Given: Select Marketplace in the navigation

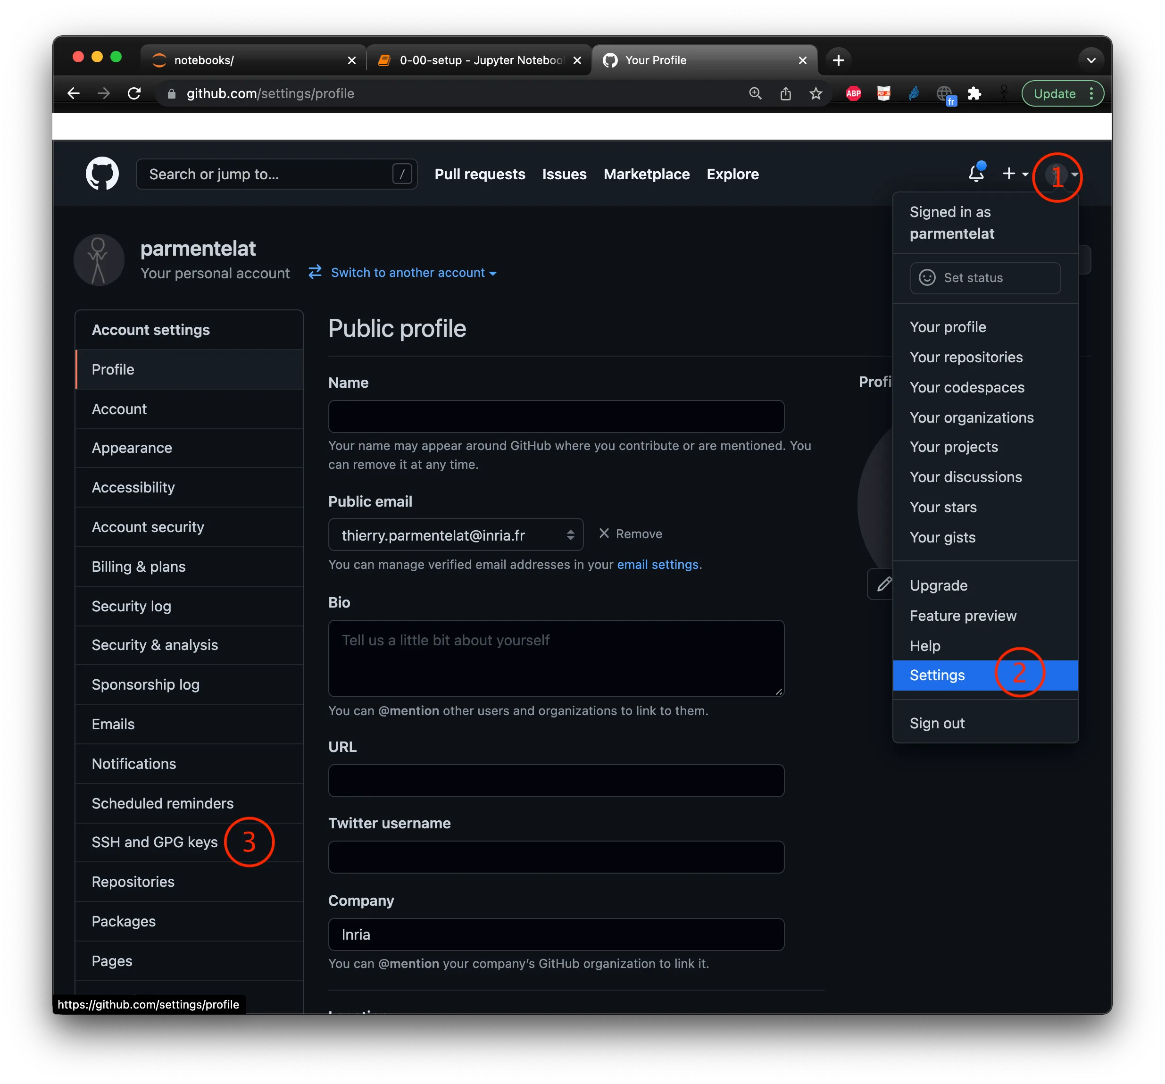Looking at the screenshot, I should click(646, 174).
